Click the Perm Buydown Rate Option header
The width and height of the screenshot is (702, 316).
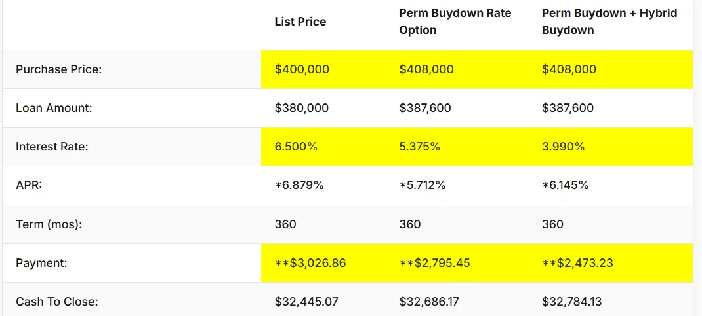click(455, 22)
